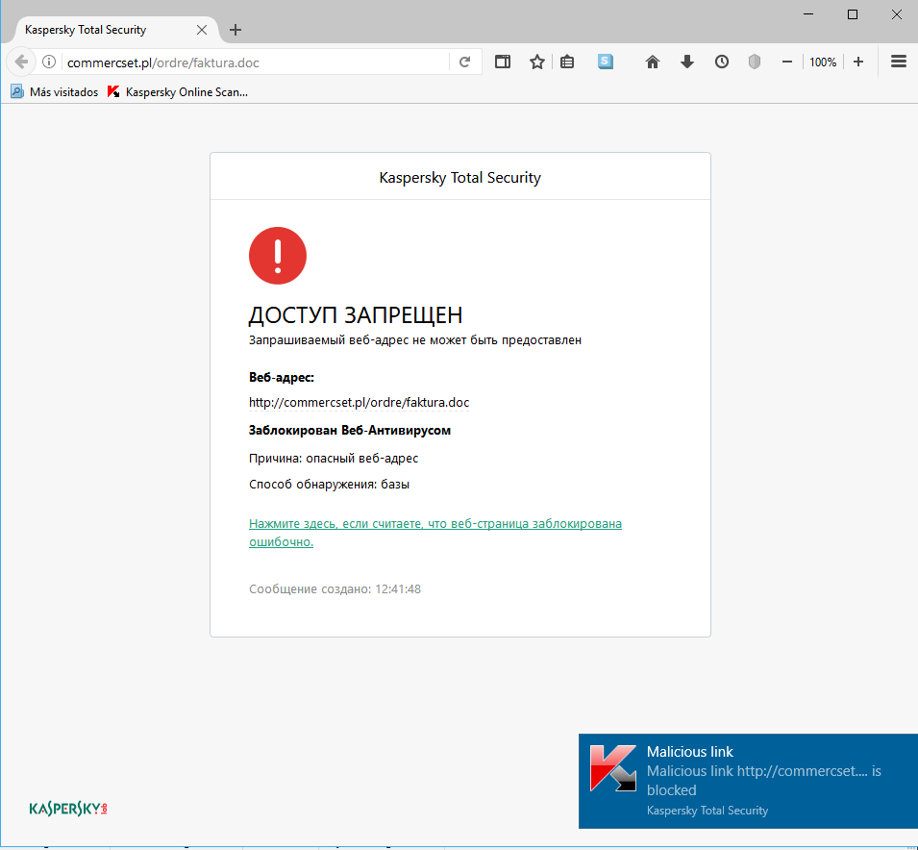The width and height of the screenshot is (918, 850).
Task: Open the hamburger browser menu
Action: [899, 62]
